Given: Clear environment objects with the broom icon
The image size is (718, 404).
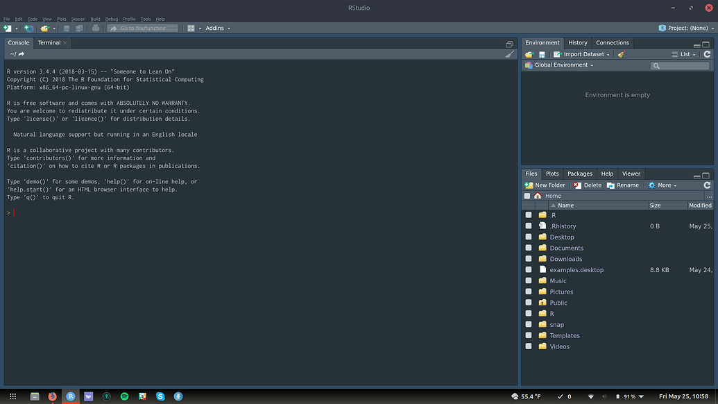Looking at the screenshot, I should [622, 54].
